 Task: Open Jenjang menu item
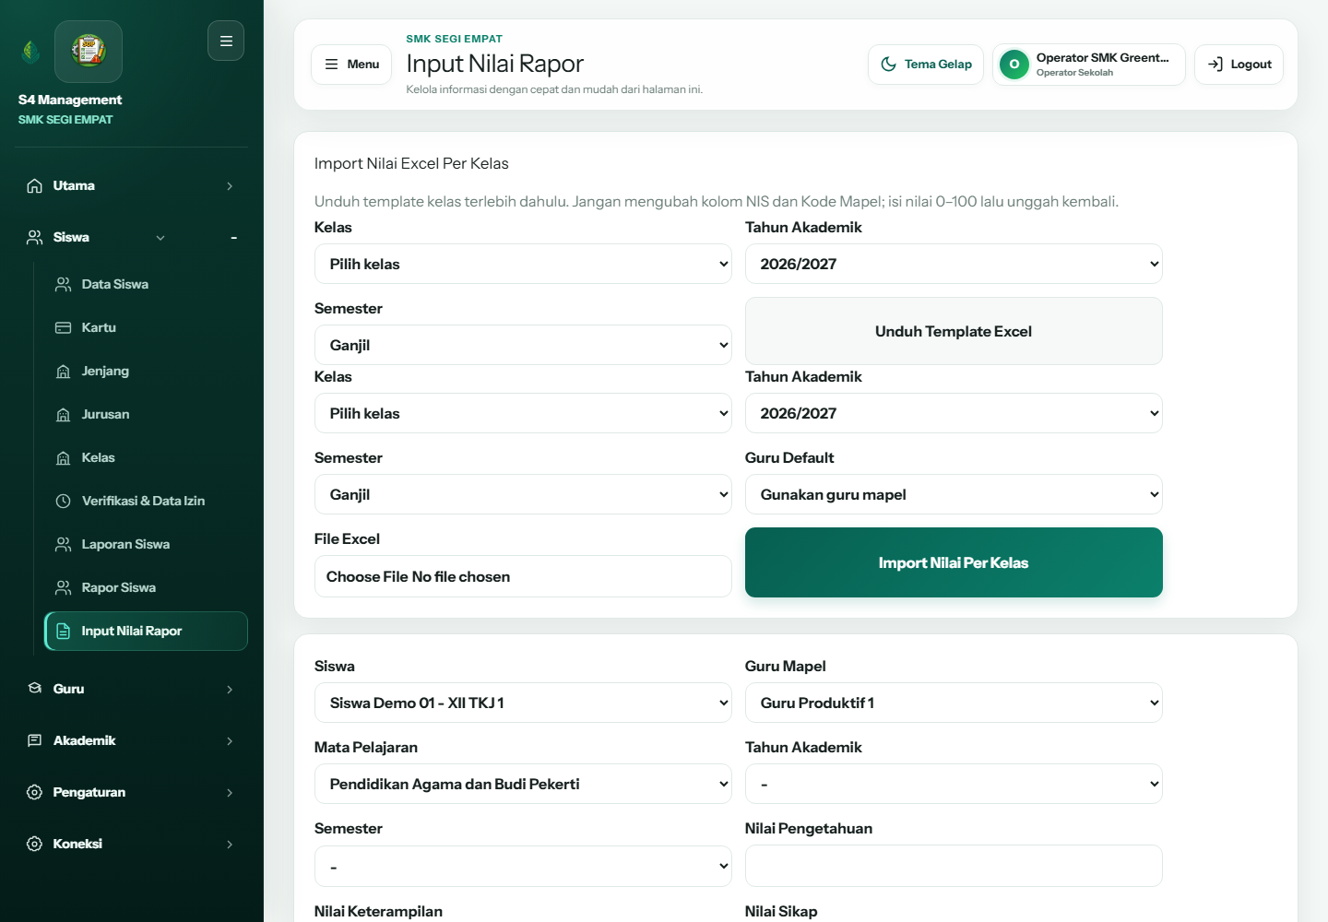click(x=146, y=371)
